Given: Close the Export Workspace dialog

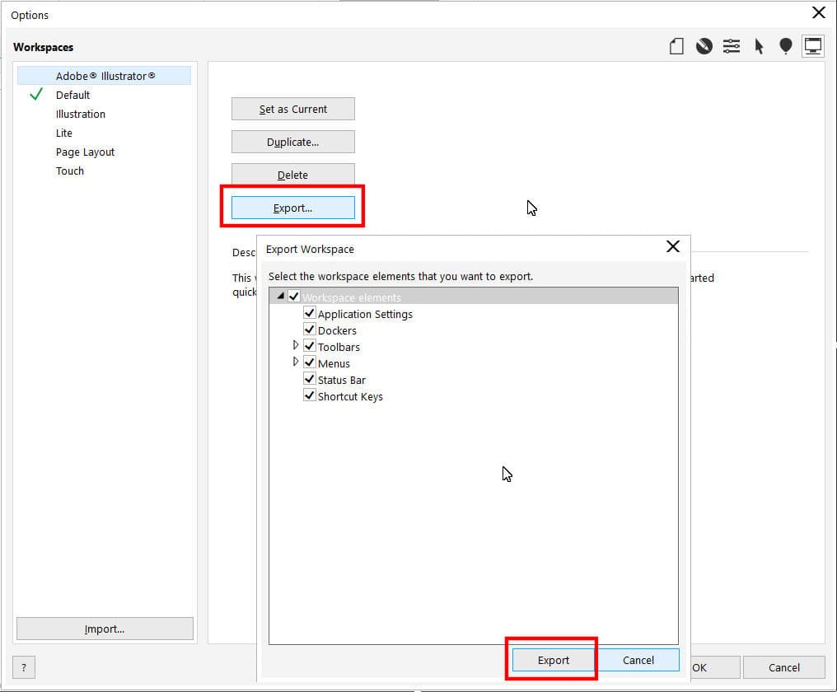Looking at the screenshot, I should click(x=673, y=247).
